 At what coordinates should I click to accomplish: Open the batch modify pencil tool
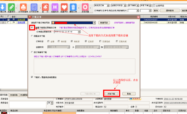coord(11,7)
